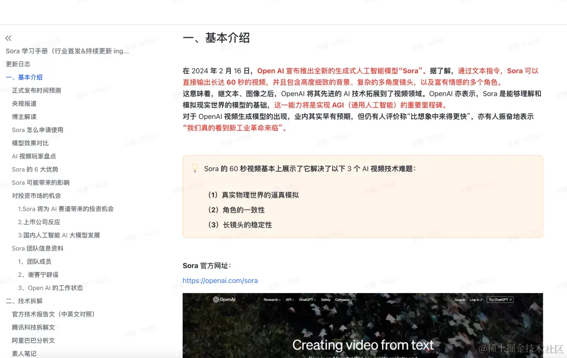Expand the ChatGPT dropdown
This screenshot has height=358, width=567.
click(x=308, y=300)
